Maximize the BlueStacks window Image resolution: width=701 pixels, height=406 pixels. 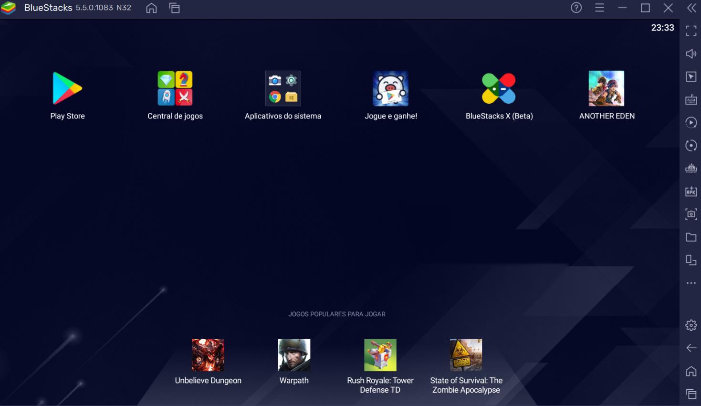click(645, 8)
